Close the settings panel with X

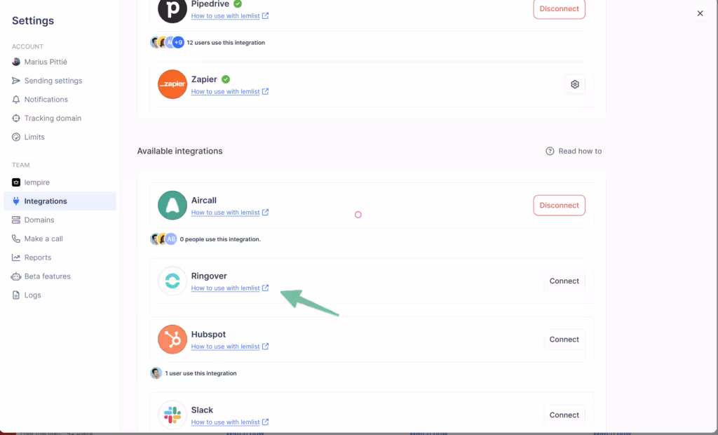coord(700,13)
